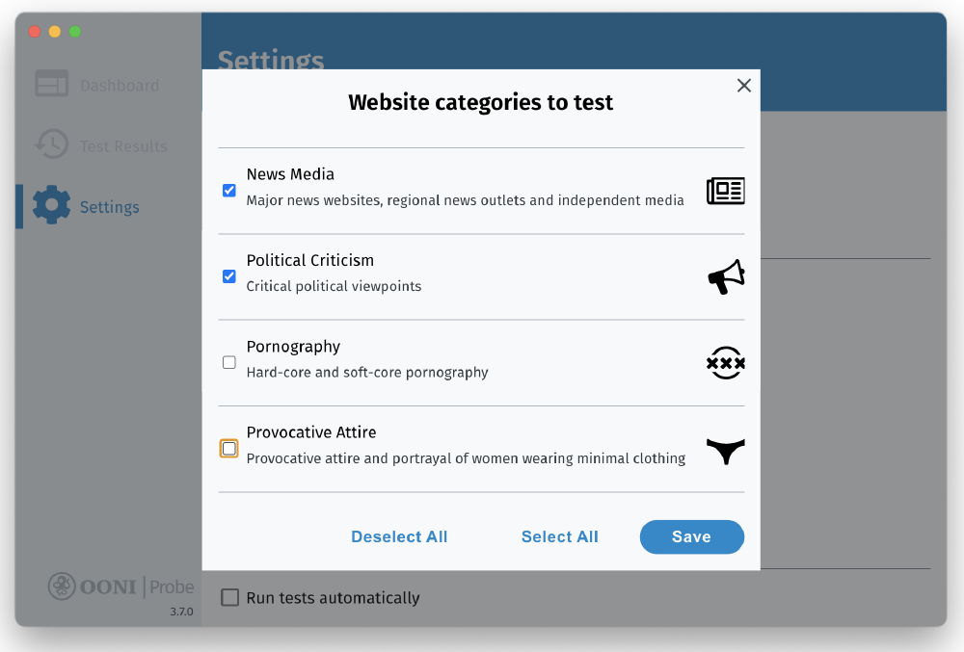
Task: Check the Provocative Attire checkbox
Action: 228,449
